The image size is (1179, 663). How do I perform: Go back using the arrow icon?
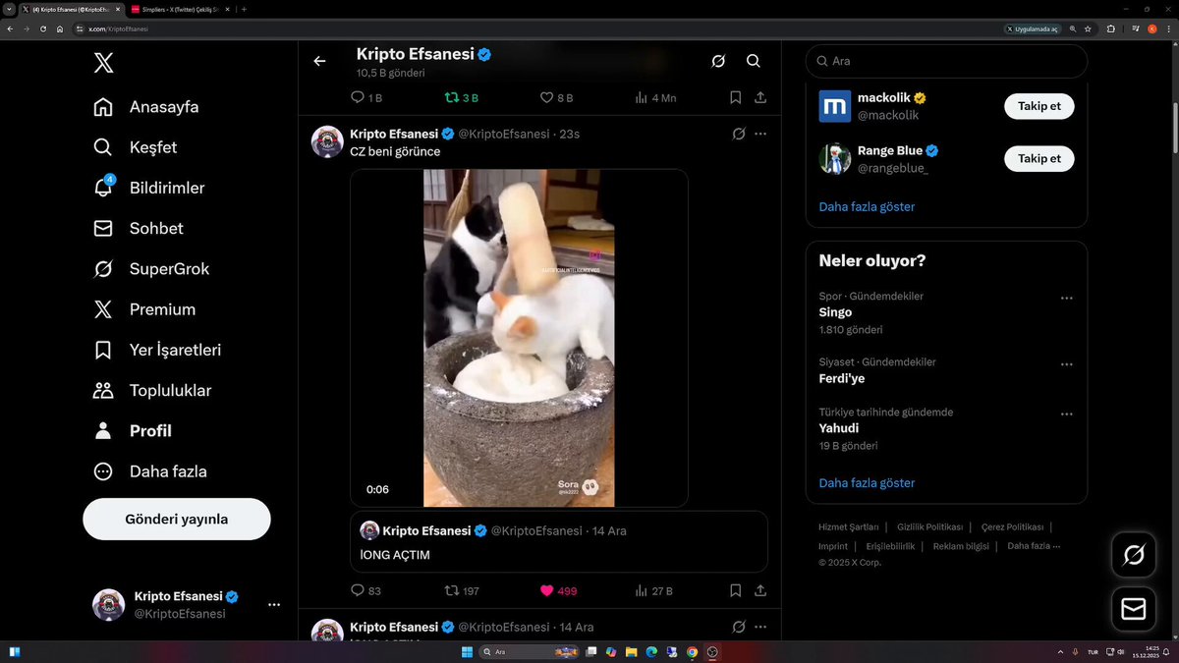[319, 61]
